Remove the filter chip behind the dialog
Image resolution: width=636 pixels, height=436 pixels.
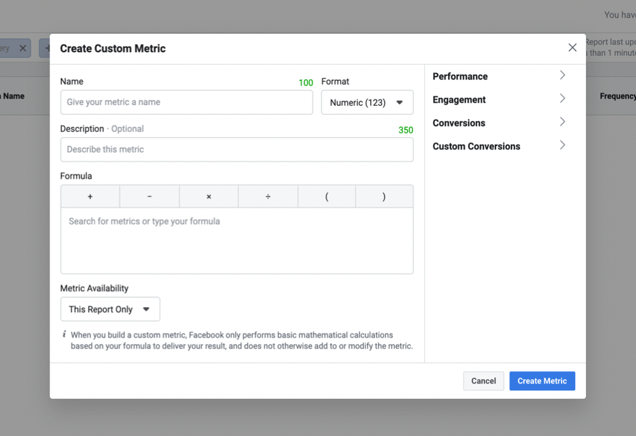pyautogui.click(x=22, y=48)
